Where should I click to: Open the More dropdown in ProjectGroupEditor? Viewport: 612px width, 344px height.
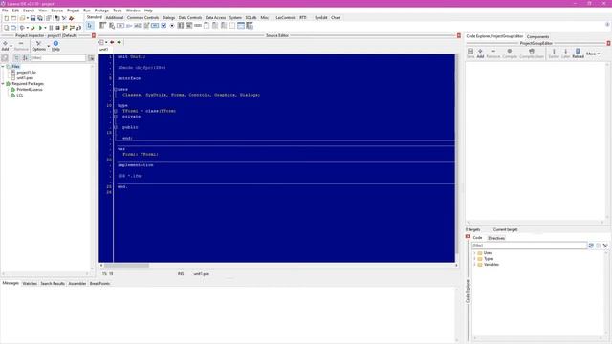(593, 54)
